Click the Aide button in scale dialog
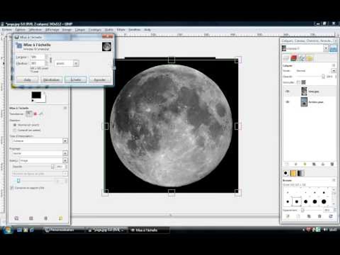The image size is (340, 255). pyautogui.click(x=27, y=80)
